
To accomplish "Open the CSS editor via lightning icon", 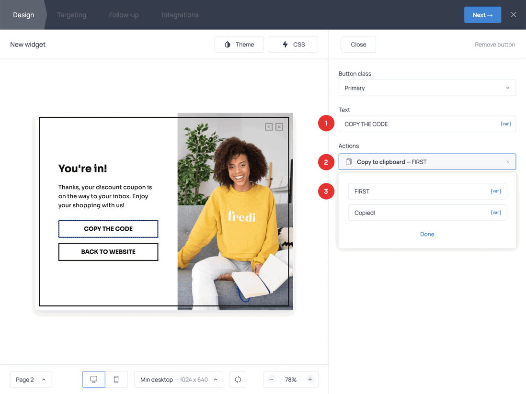I will click(286, 44).
